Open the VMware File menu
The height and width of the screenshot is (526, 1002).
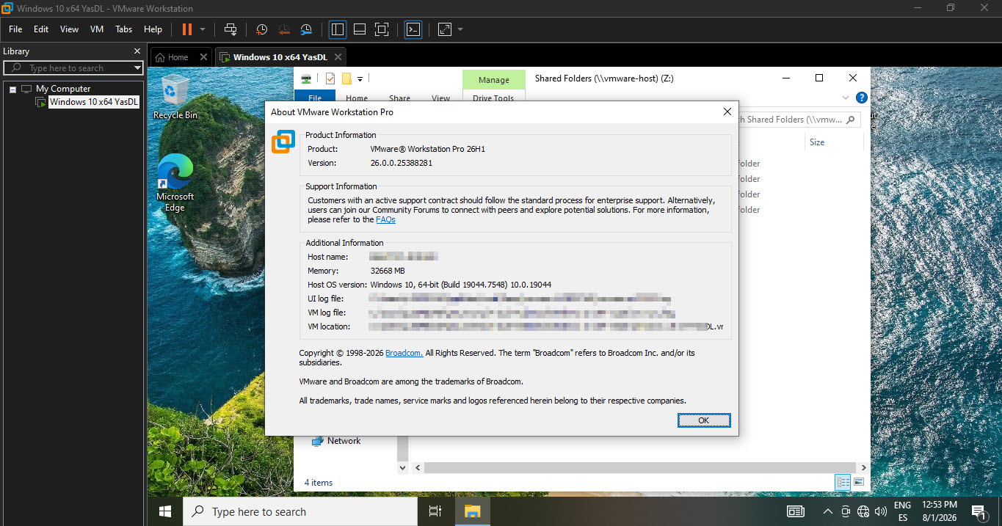pos(15,29)
